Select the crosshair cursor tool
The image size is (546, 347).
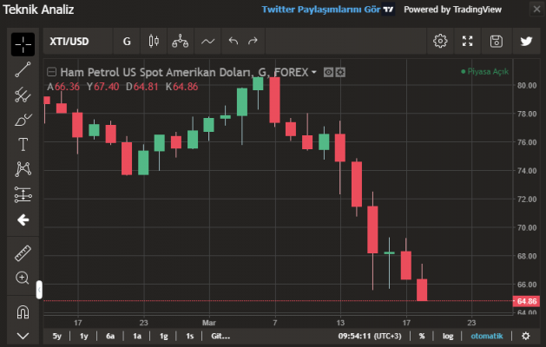point(23,44)
